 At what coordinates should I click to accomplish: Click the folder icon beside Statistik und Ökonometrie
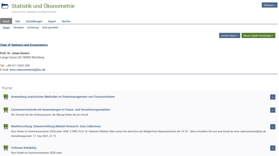(5, 6)
